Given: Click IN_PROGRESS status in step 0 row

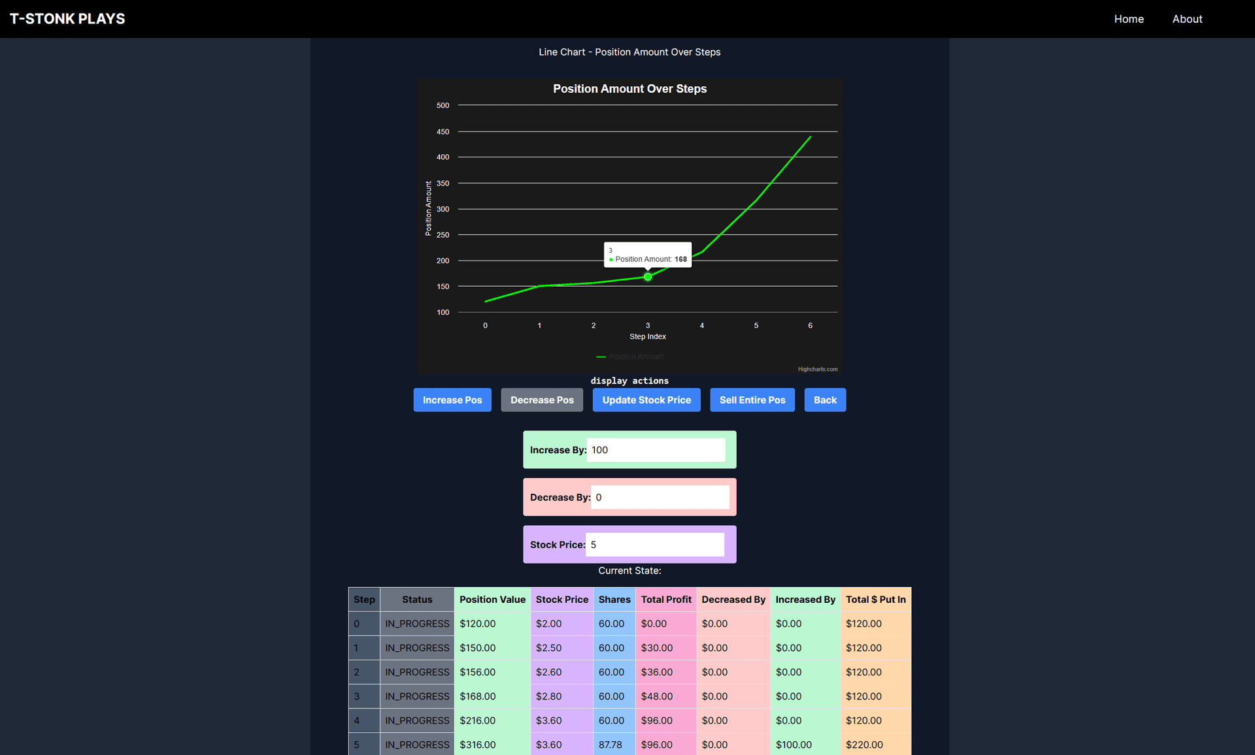Looking at the screenshot, I should pyautogui.click(x=417, y=624).
